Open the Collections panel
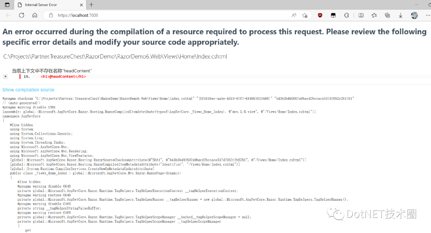Viewport: 431px width, 233px height. pos(387,16)
